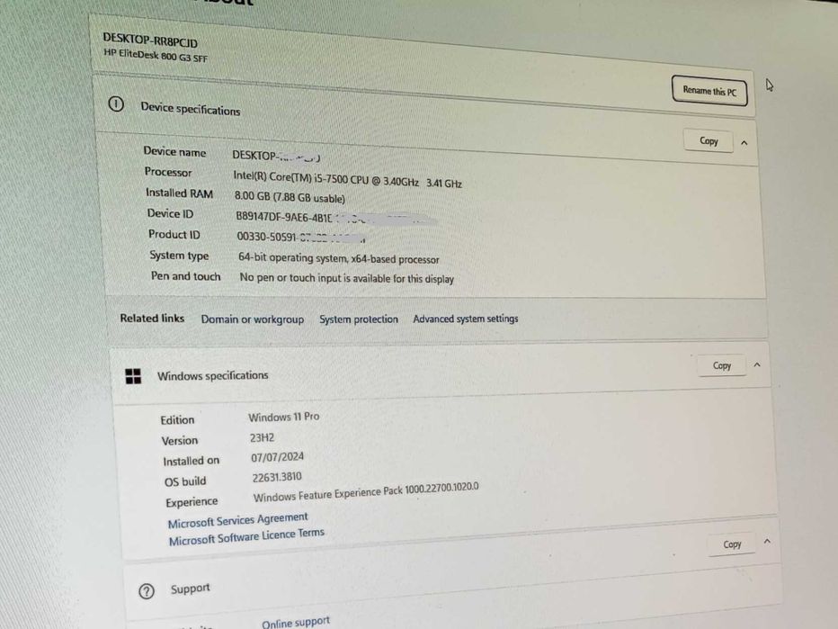Select the Product ID value
Screen dimensions: 838x629
tap(301, 237)
